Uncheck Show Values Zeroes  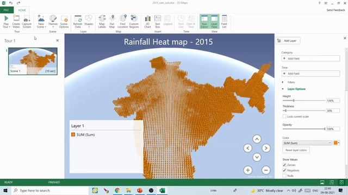(x=284, y=165)
